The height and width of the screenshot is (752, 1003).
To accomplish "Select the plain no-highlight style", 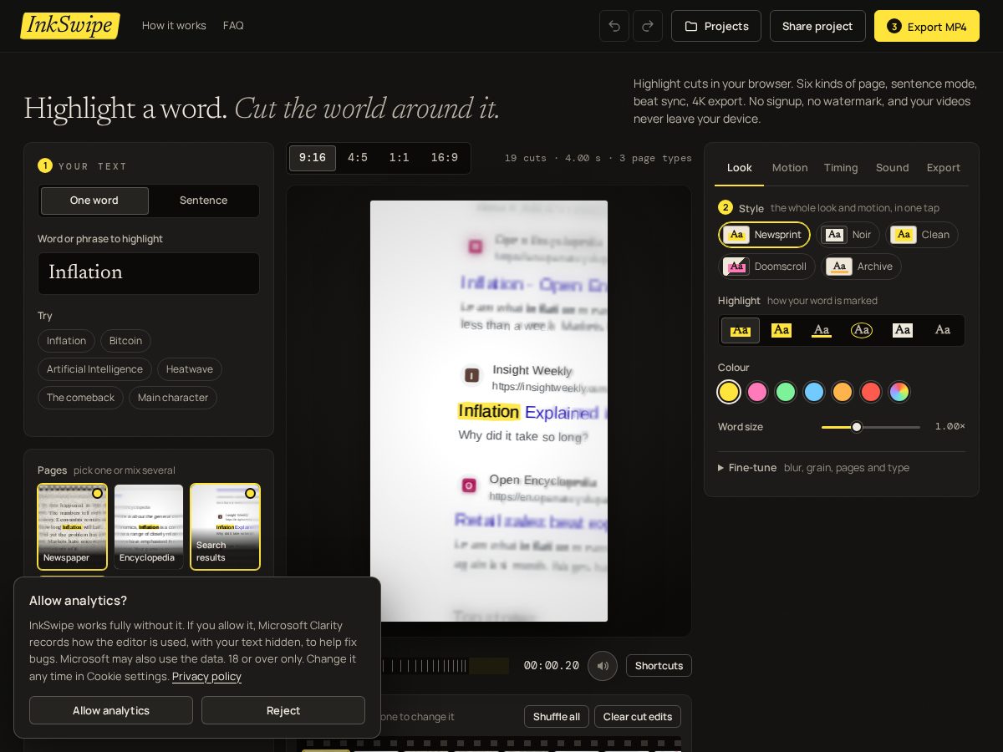I will coord(943,330).
